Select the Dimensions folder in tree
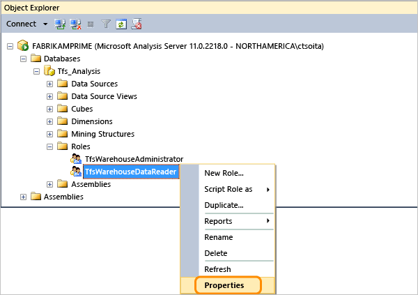Viewport: 418px width, 295px height. [91, 121]
